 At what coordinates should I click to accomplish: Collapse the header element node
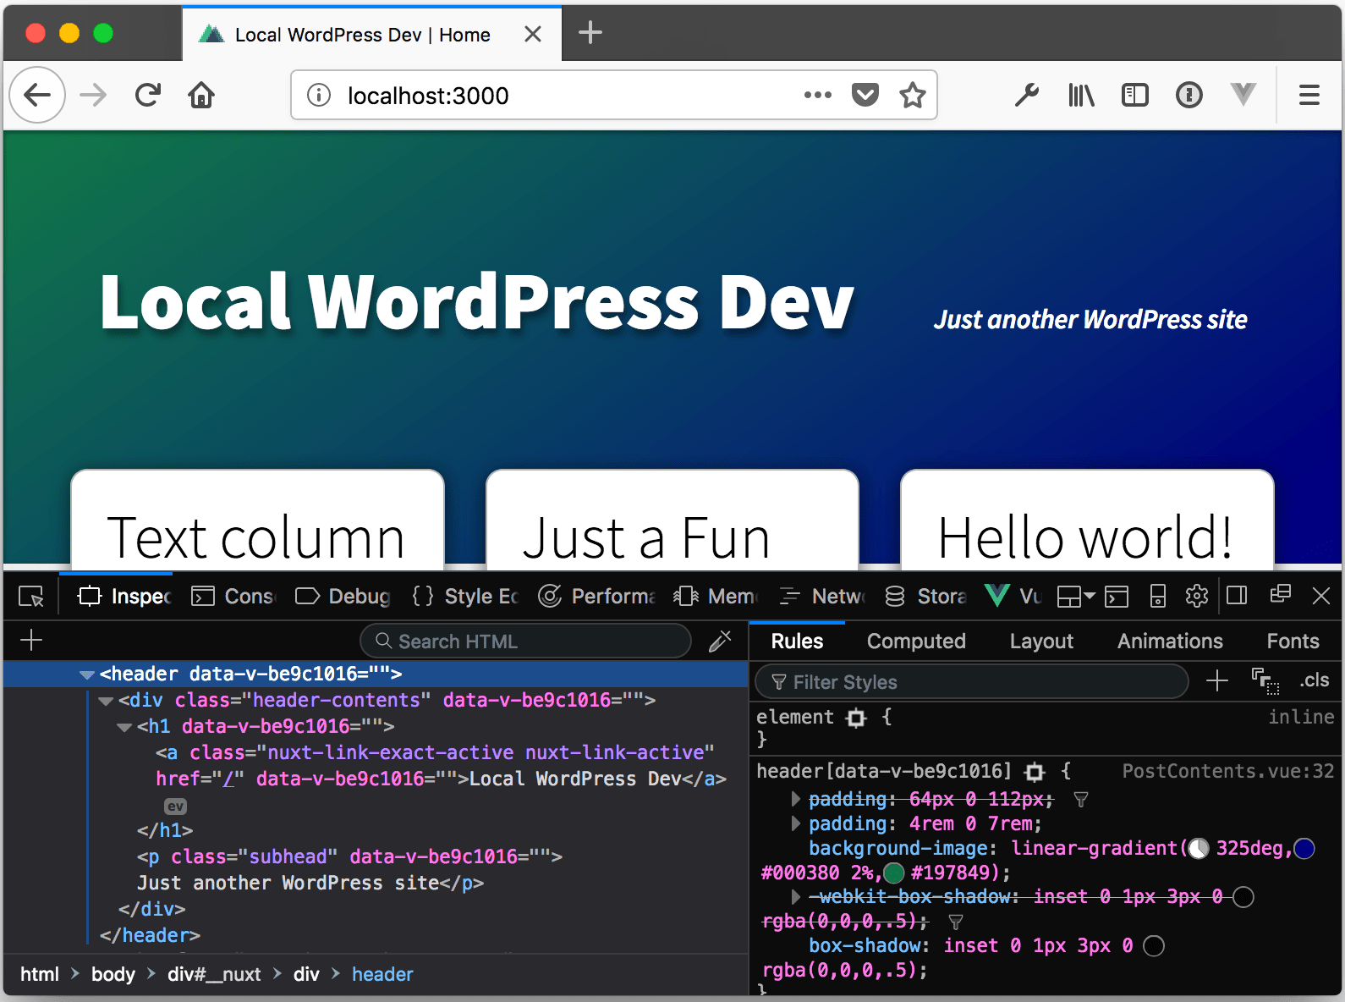86,674
